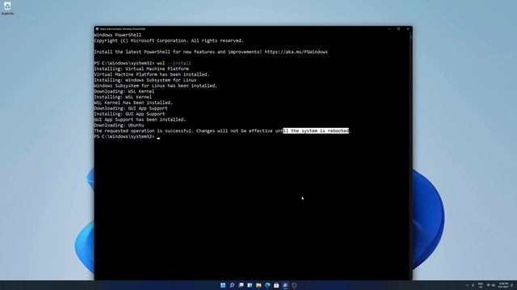The height and width of the screenshot is (290, 517).
Task: Maximize the PowerShell window
Action: pos(398,29)
